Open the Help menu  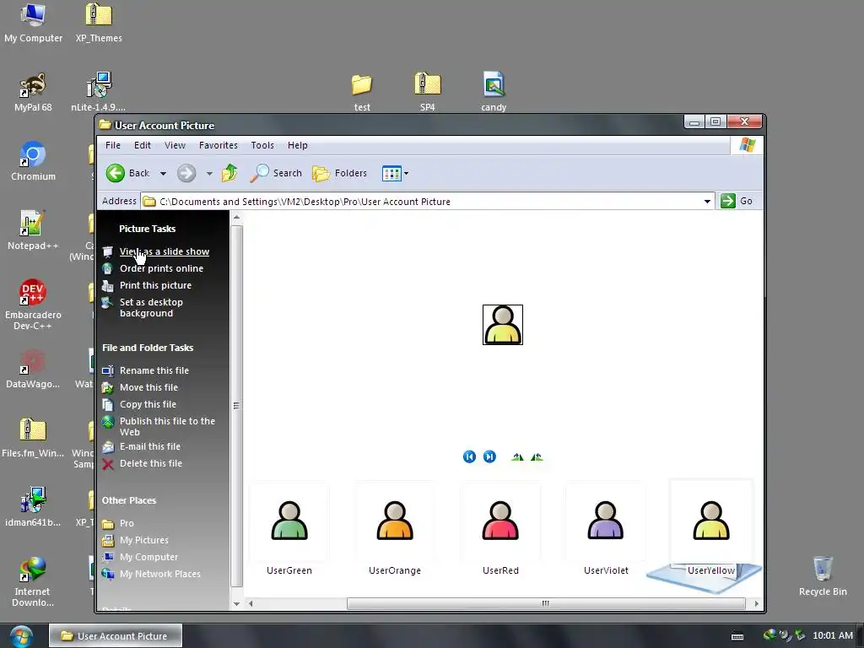[298, 145]
